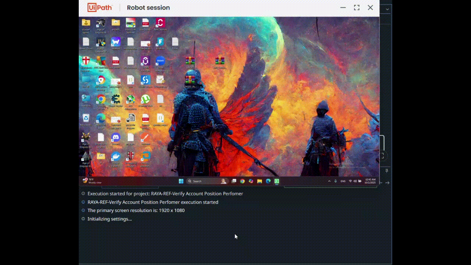The height and width of the screenshot is (265, 471).
Task: Open the ENG language switcher
Action: [x=343, y=181]
